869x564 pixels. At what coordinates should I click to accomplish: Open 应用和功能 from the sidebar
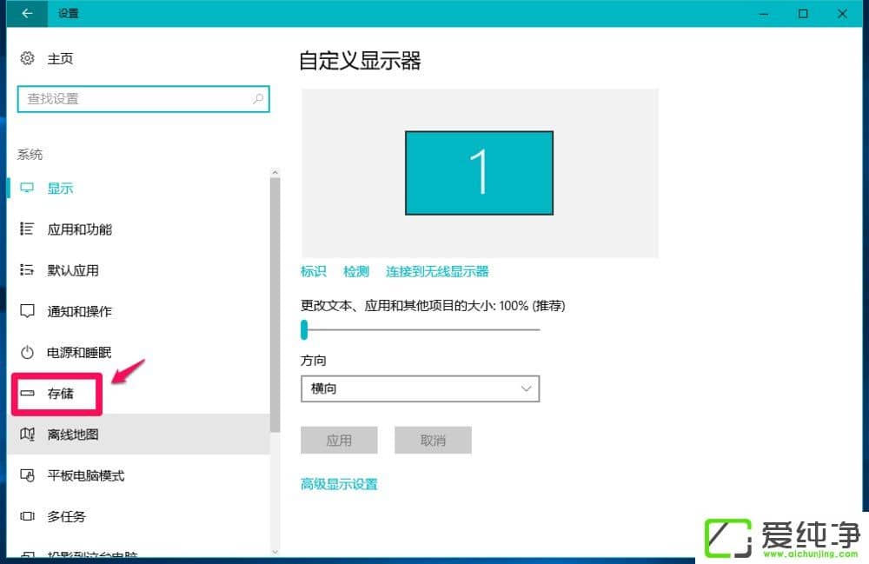pyautogui.click(x=79, y=229)
